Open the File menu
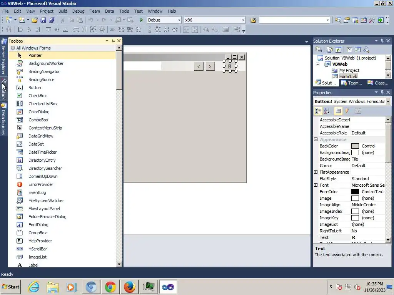The width and height of the screenshot is (394, 295). coord(5,11)
